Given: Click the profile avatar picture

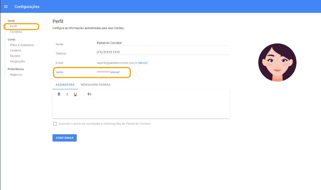Looking at the screenshot, I should [277, 62].
